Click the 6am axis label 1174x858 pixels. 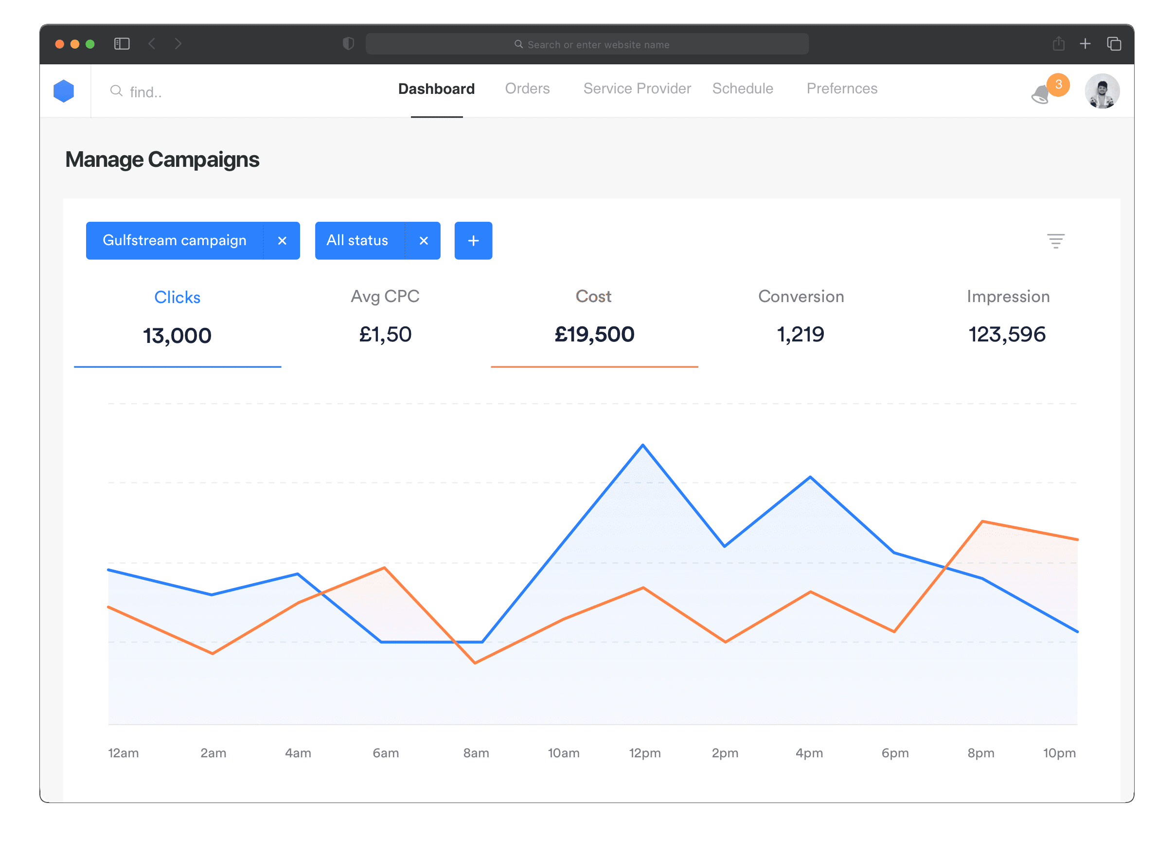pyautogui.click(x=386, y=753)
